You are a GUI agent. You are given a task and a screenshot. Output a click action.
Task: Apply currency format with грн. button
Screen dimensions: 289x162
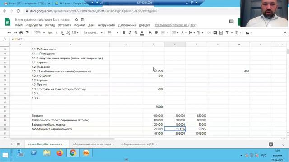(50, 33)
